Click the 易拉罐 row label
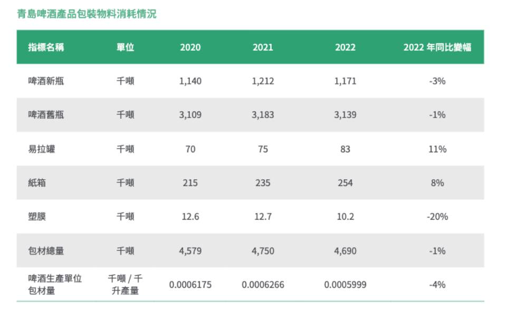Viewport: 508px width, 312px height. [42, 149]
